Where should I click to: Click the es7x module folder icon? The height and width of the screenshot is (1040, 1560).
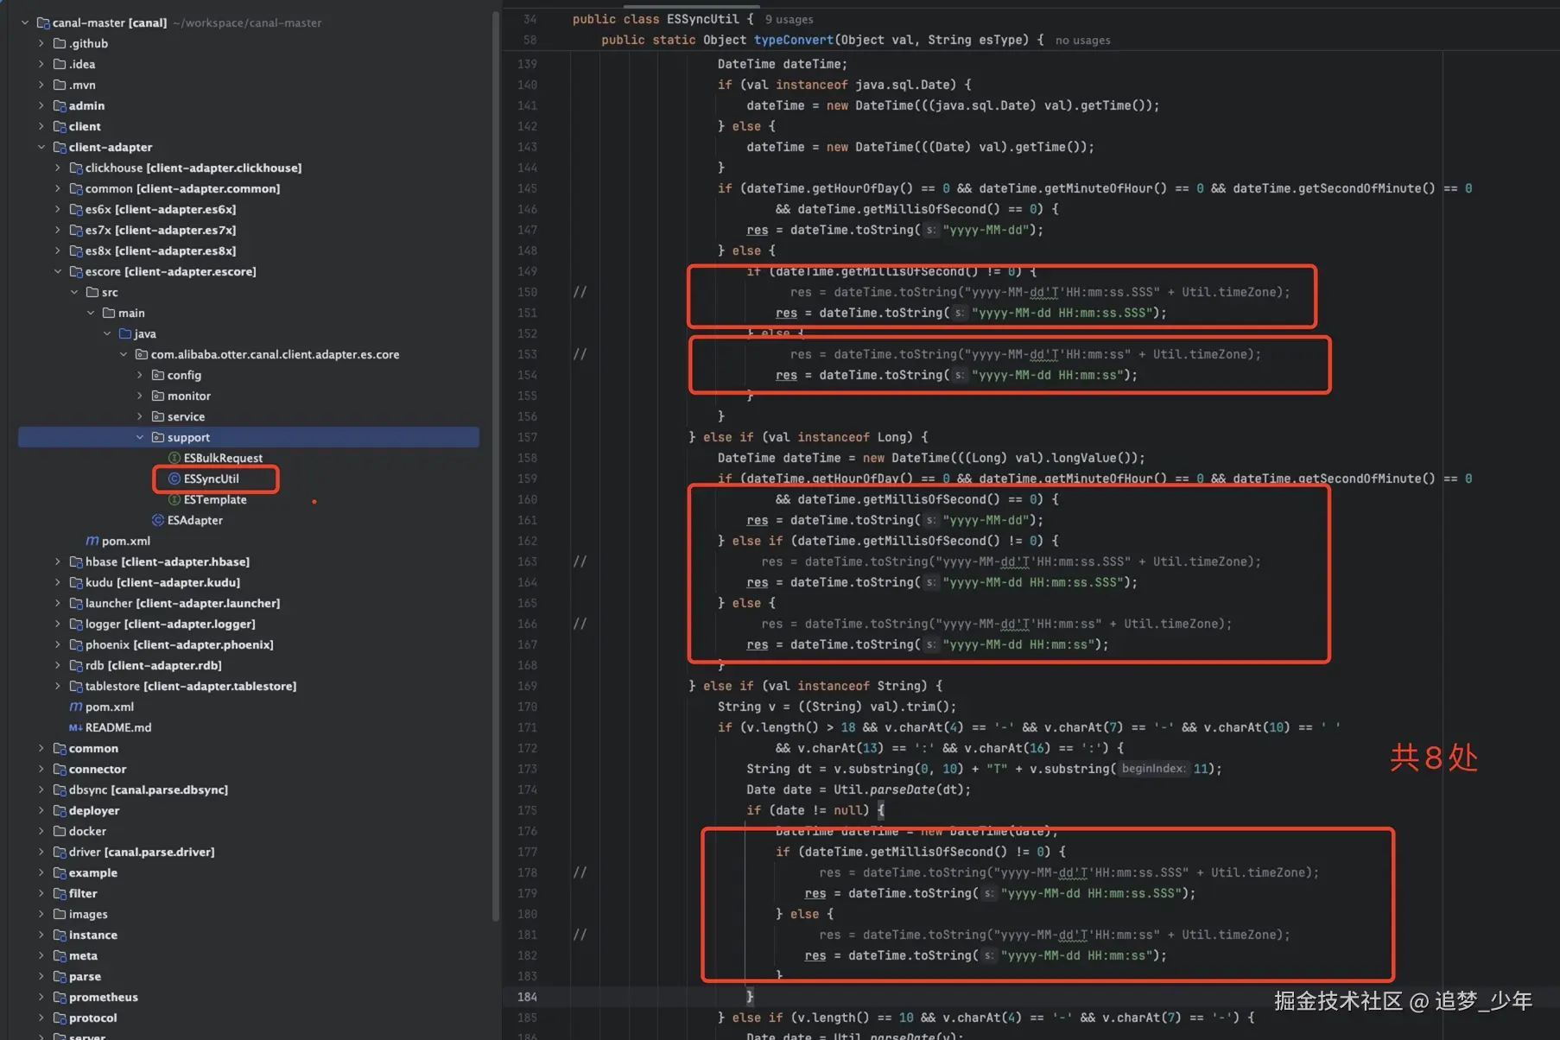[x=76, y=230]
